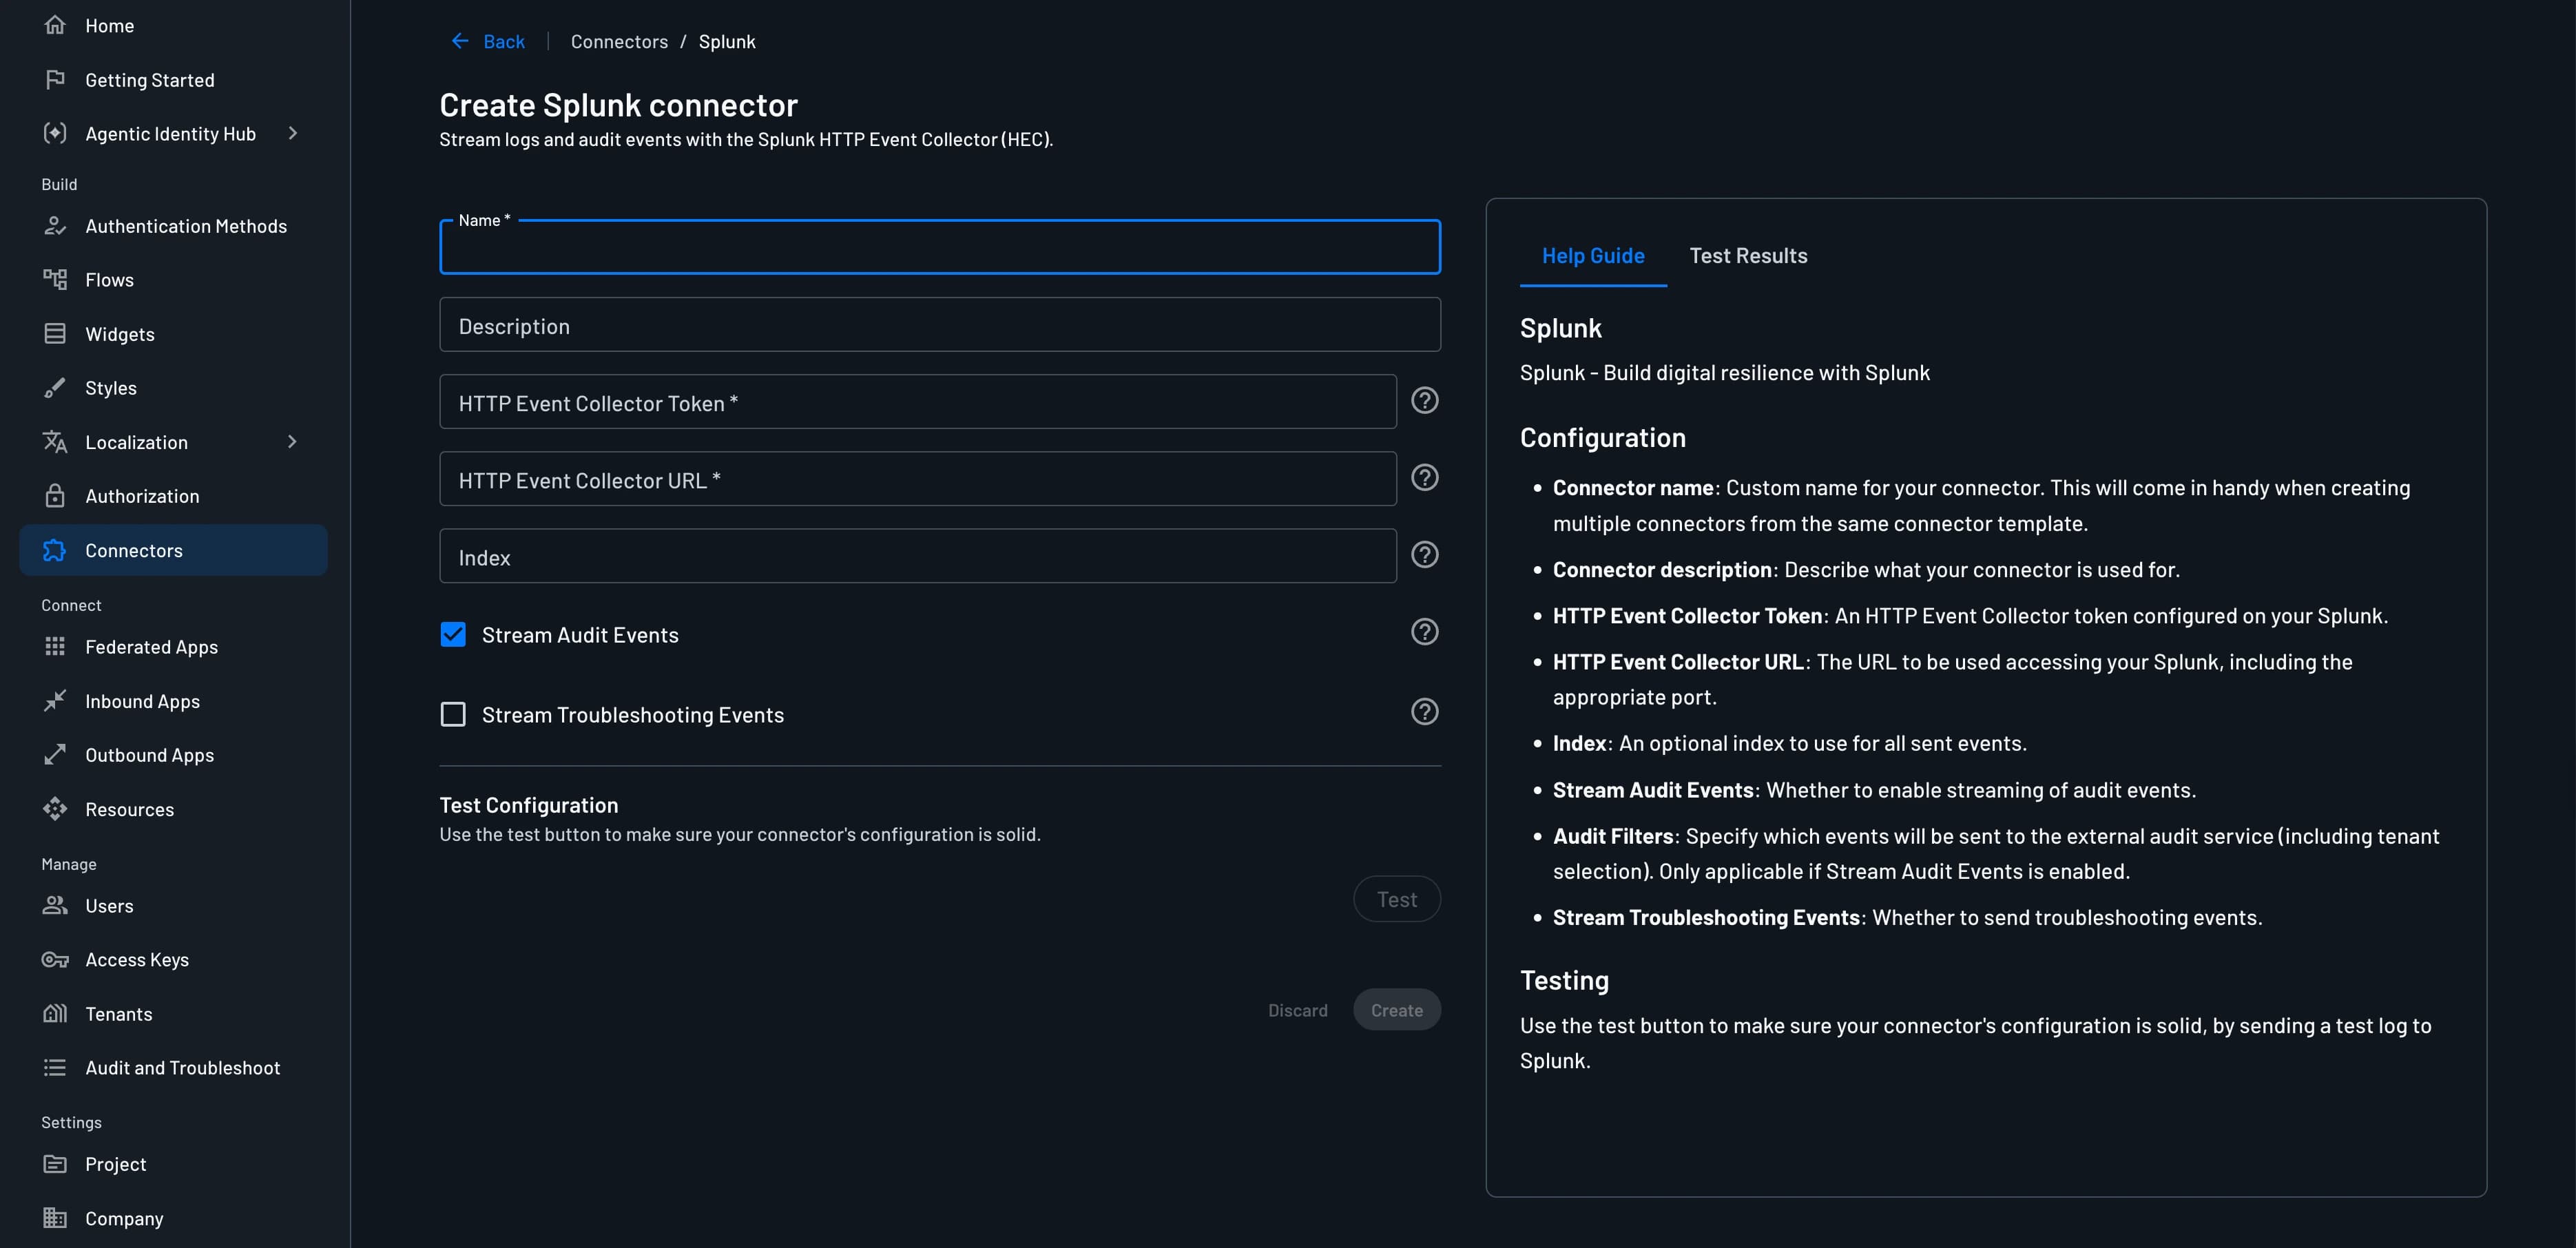Viewport: 2576px width, 1248px height.
Task: Click the Outbound Apps arrows icon
Action: pos(55,755)
